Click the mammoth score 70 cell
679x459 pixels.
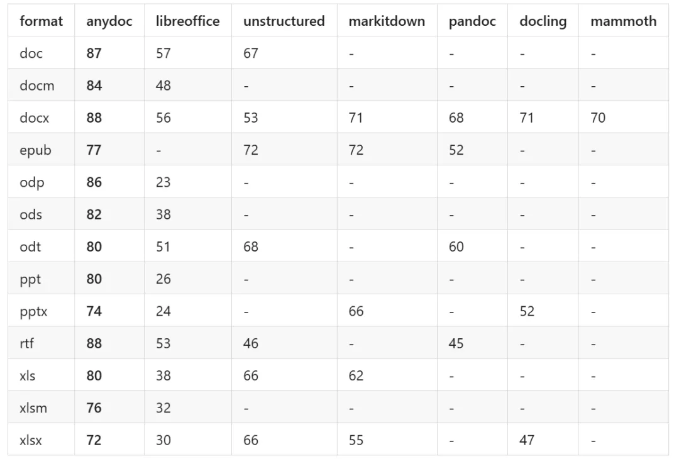598,118
